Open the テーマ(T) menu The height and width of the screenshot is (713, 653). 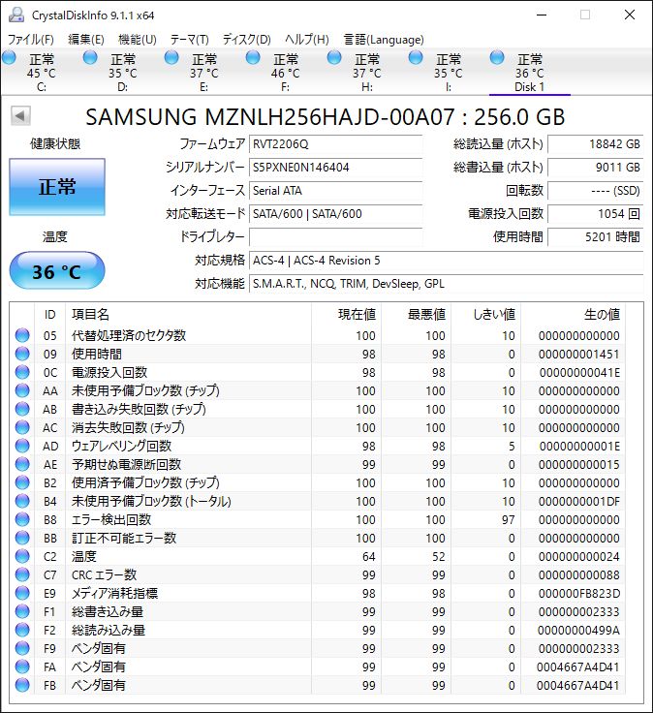189,40
